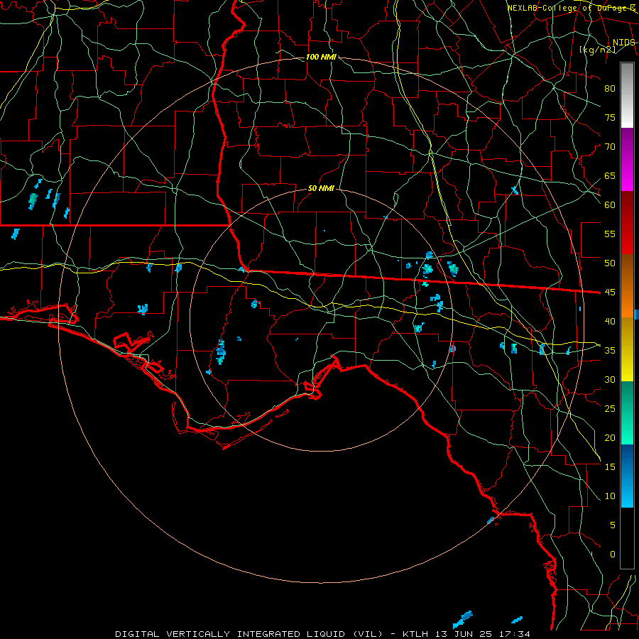
Task: Select the 35 value on color scale
Action: coord(610,351)
